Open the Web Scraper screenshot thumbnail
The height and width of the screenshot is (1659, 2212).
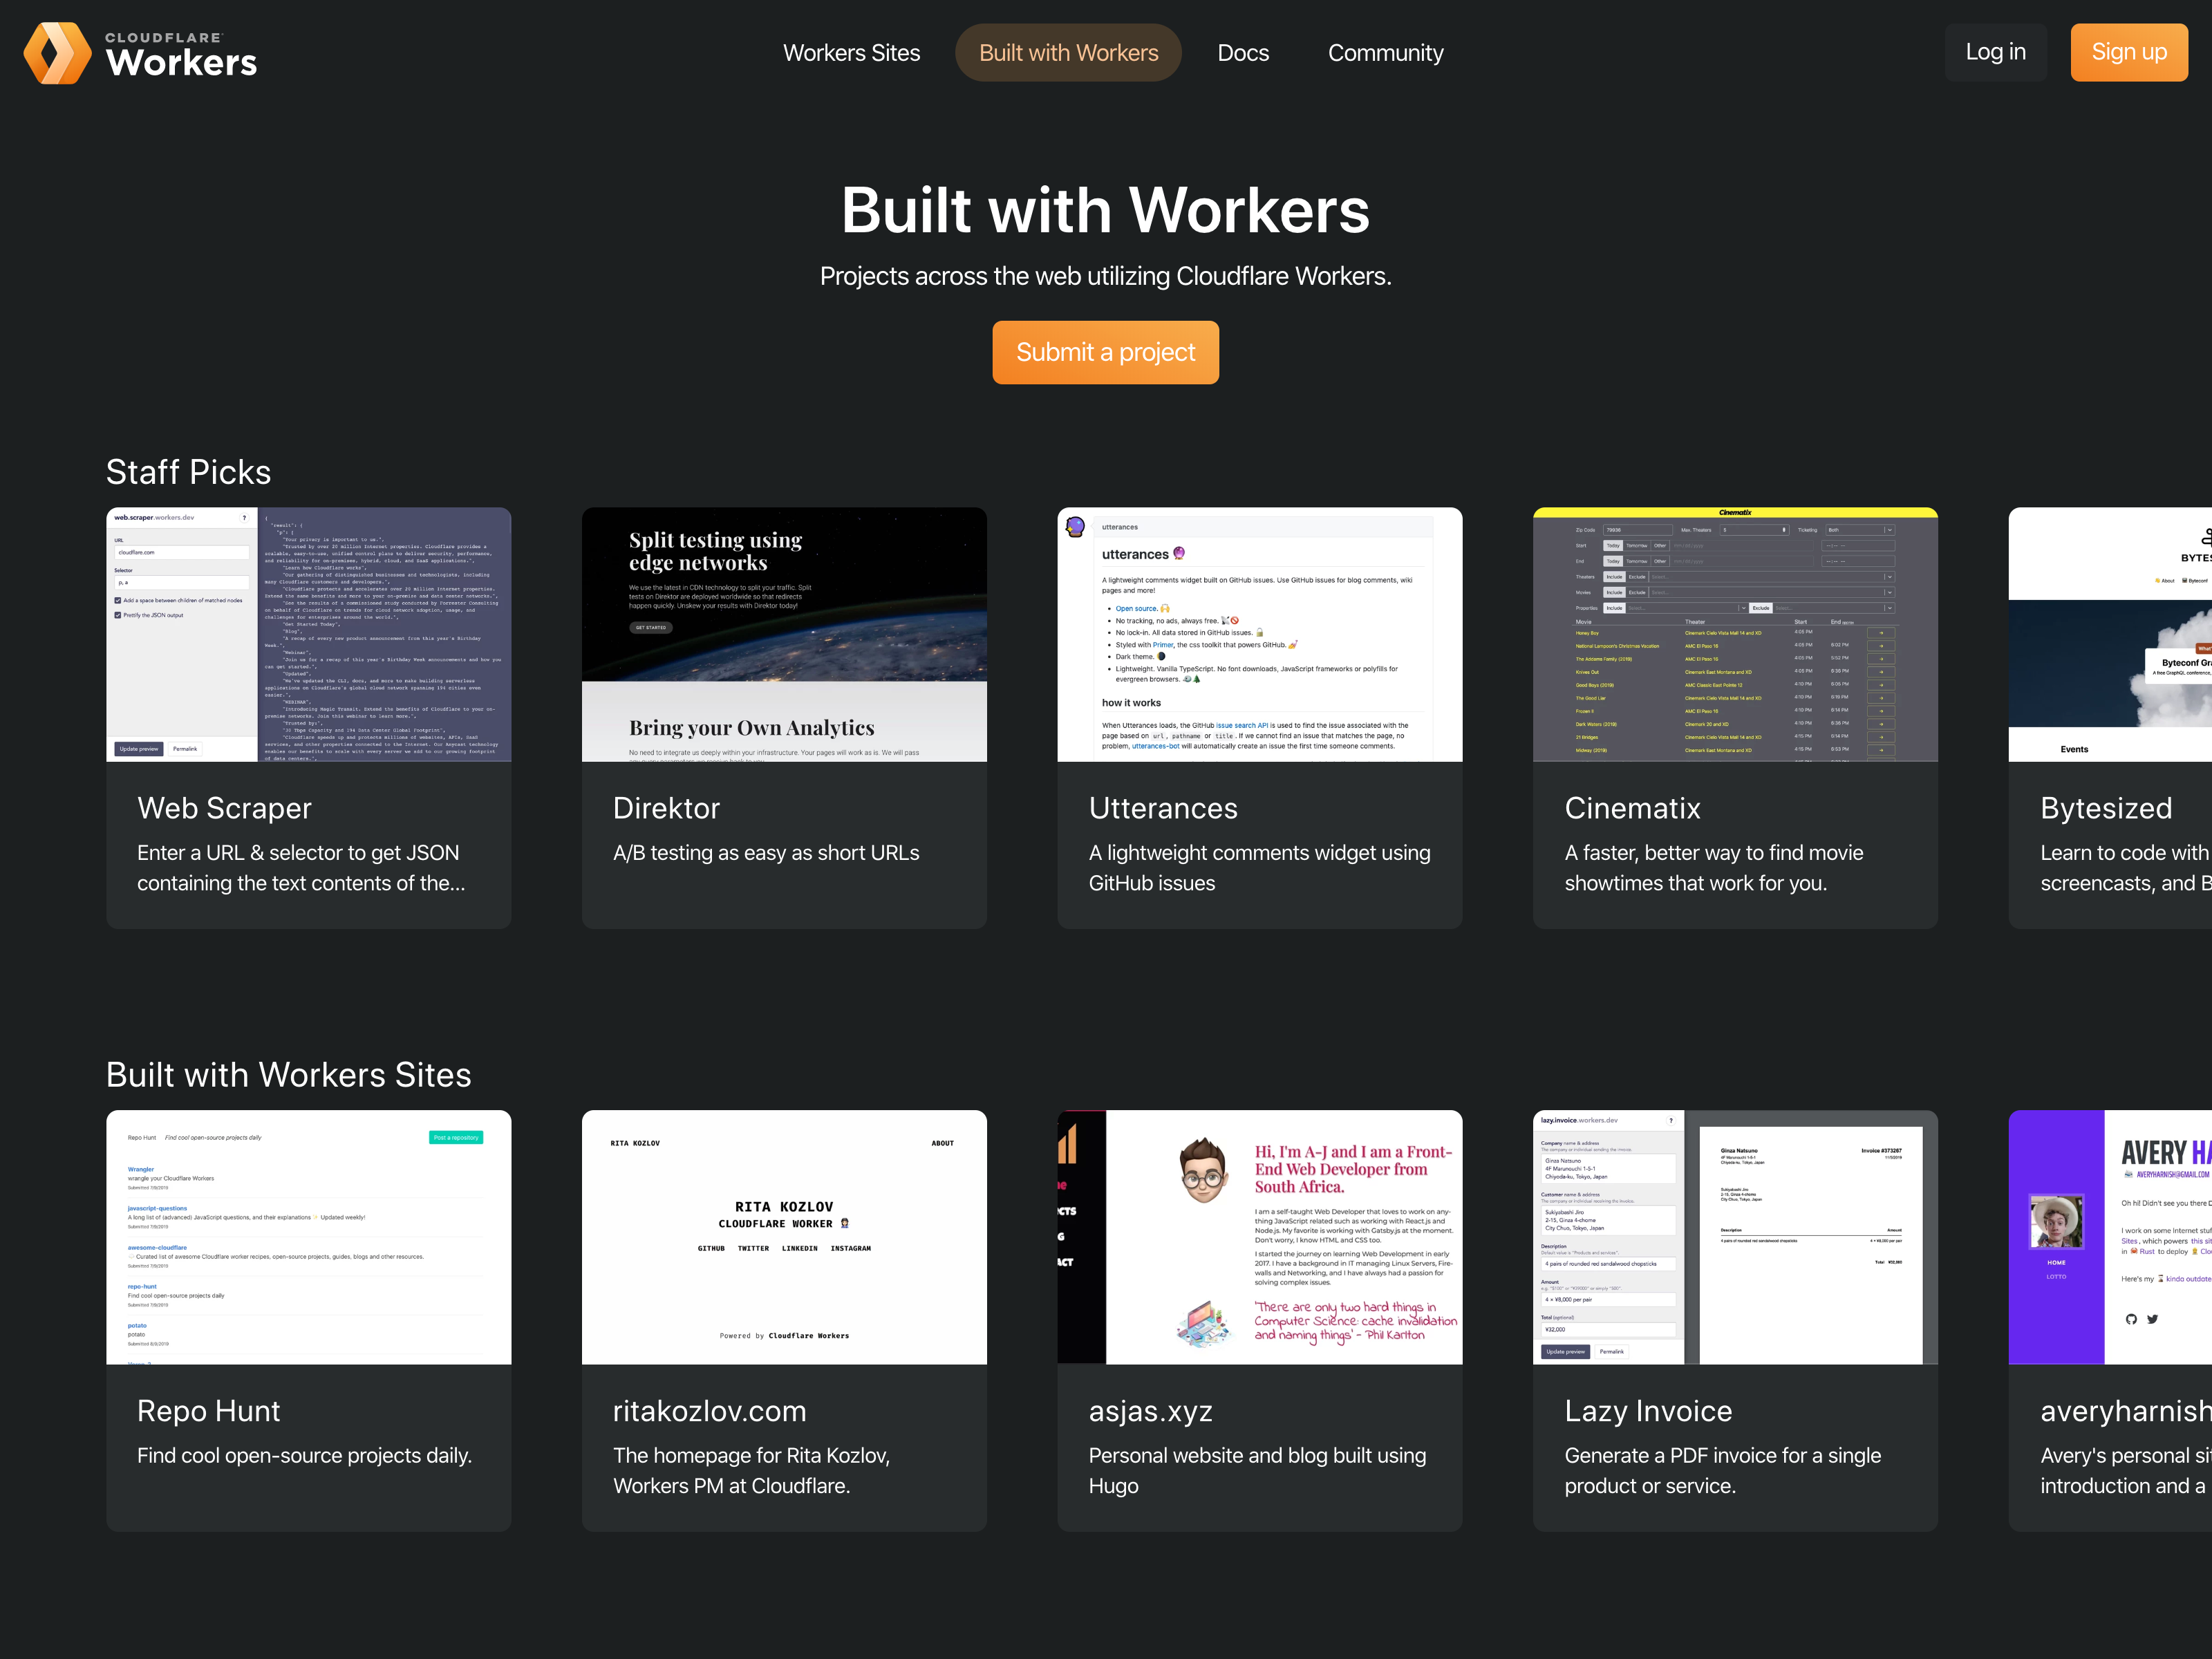pyautogui.click(x=309, y=634)
